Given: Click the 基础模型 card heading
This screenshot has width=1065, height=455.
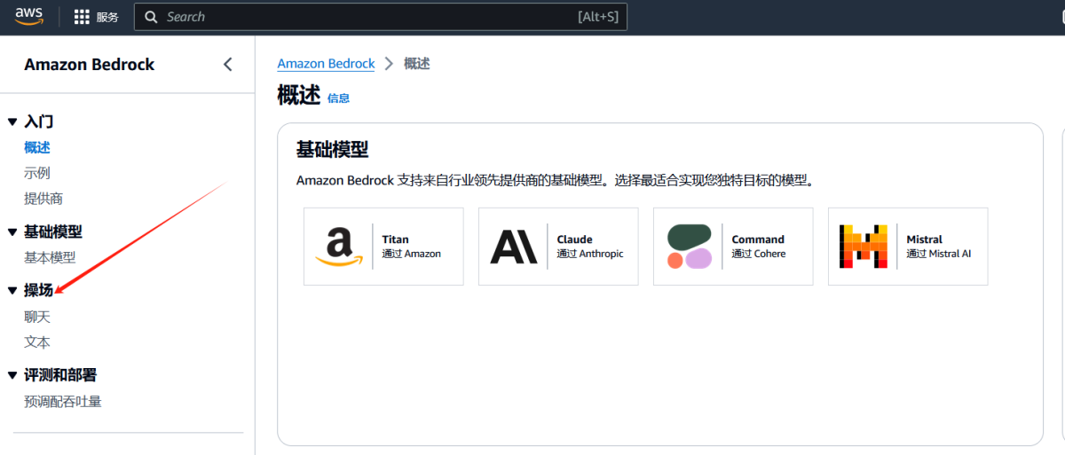Looking at the screenshot, I should click(332, 149).
